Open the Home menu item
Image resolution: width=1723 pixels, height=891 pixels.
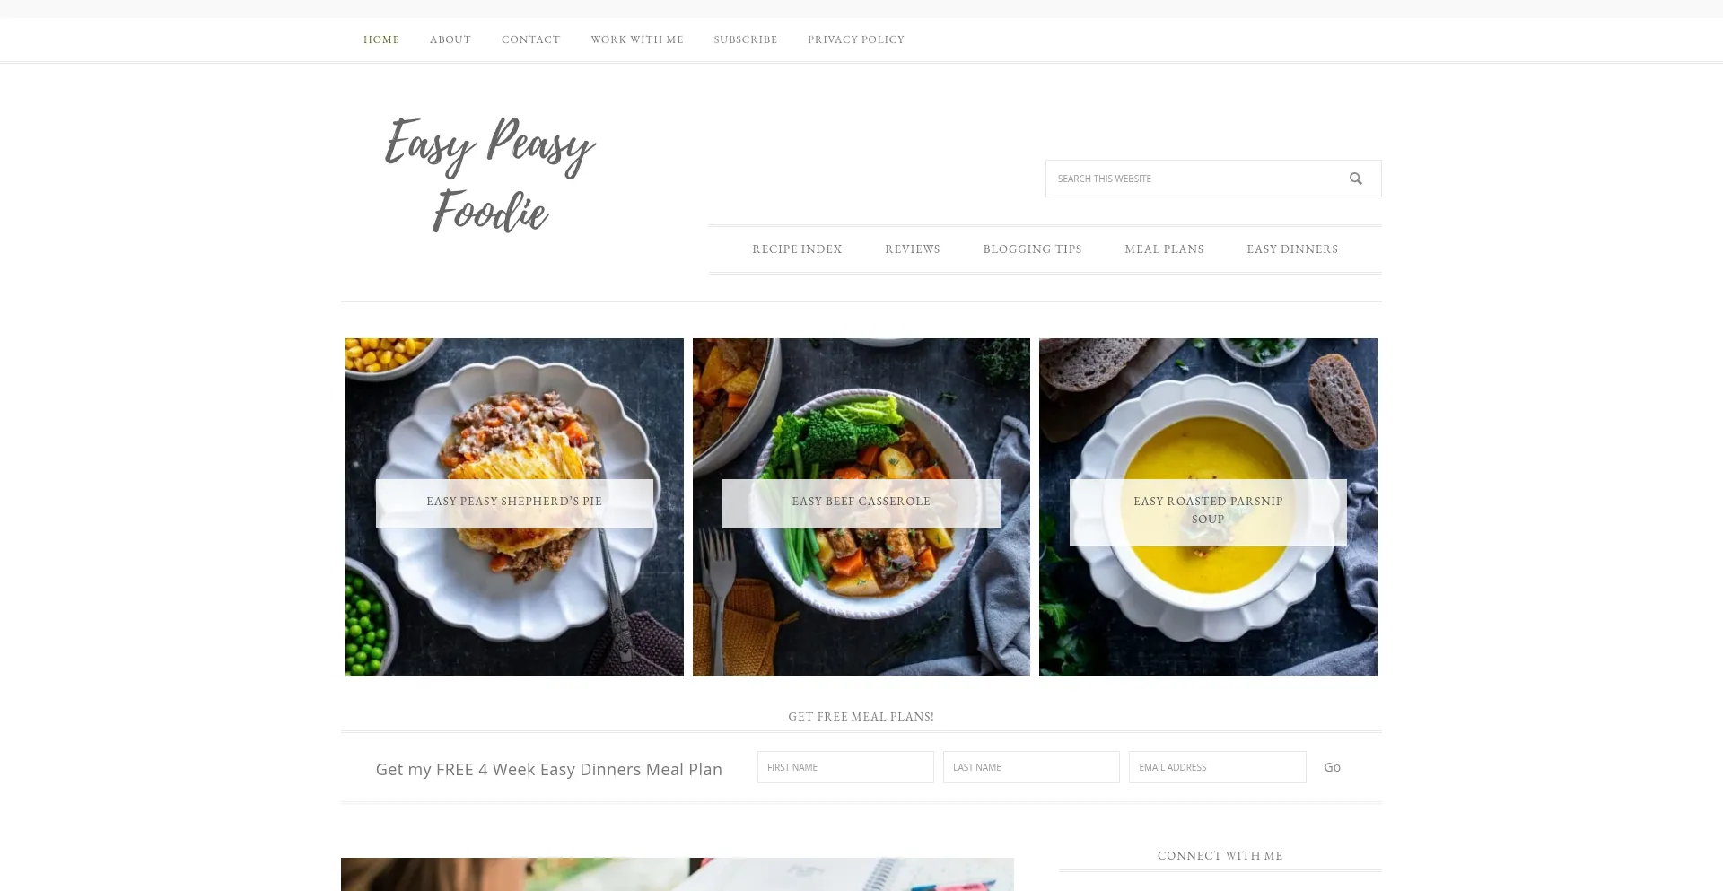[381, 39]
